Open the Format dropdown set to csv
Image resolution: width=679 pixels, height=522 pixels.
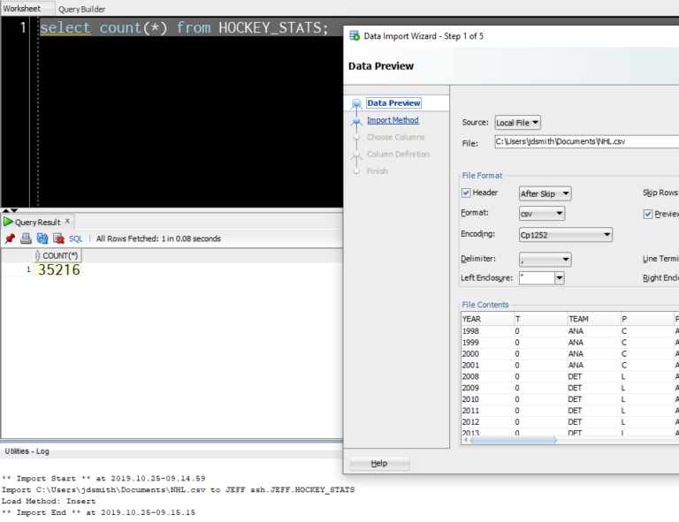[x=541, y=214]
